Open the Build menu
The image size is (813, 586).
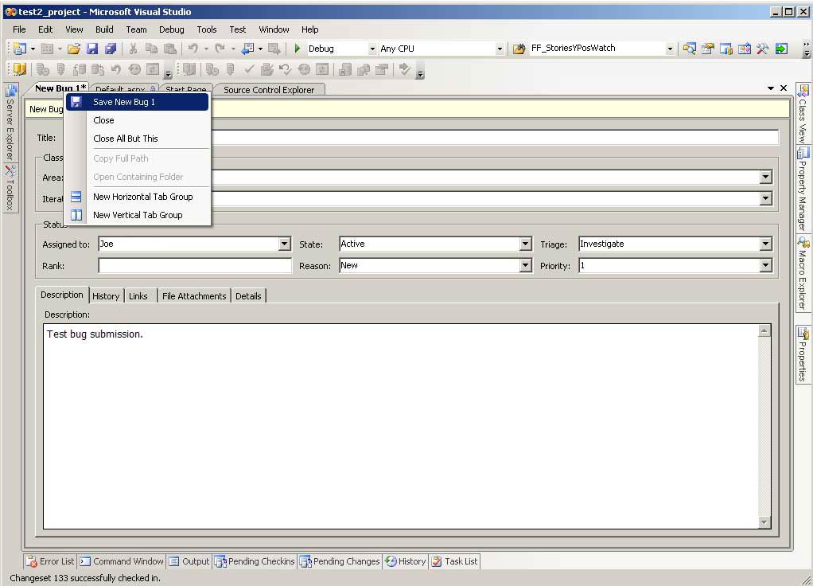104,29
